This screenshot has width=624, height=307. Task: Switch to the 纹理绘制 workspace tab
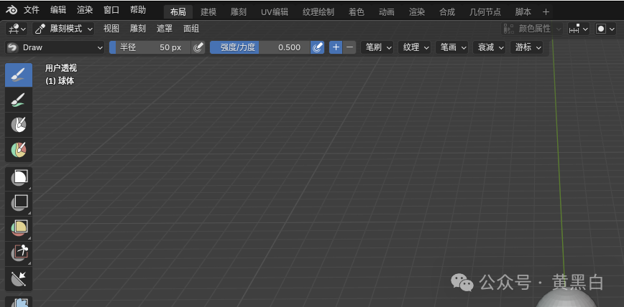(x=318, y=12)
